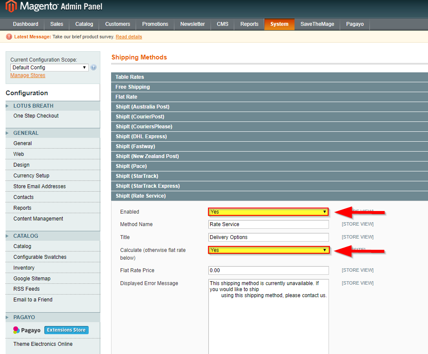Open RSS Feeds settings
The height and width of the screenshot is (354, 428).
click(x=53, y=289)
